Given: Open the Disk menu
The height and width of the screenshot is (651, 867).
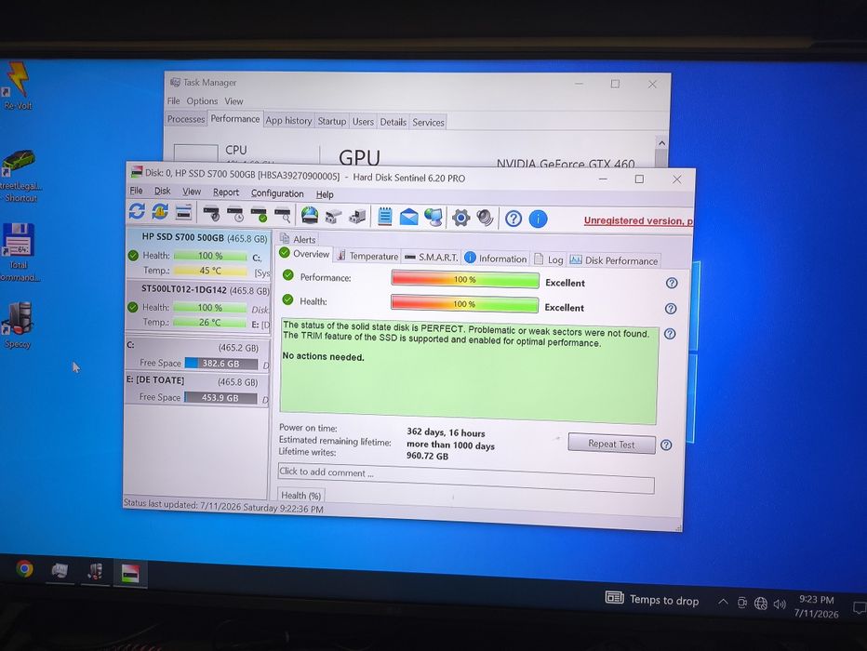Looking at the screenshot, I should pyautogui.click(x=162, y=192).
